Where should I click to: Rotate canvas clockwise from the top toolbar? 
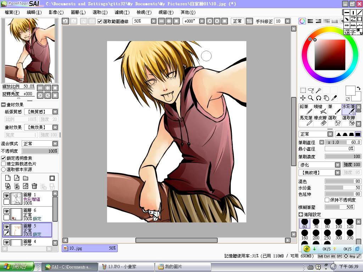tap(217, 21)
